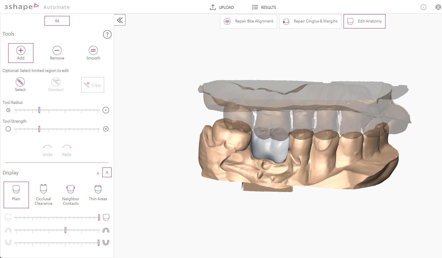The height and width of the screenshot is (258, 442).
Task: Open RESULTS from the top bar
Action: click(264, 7)
